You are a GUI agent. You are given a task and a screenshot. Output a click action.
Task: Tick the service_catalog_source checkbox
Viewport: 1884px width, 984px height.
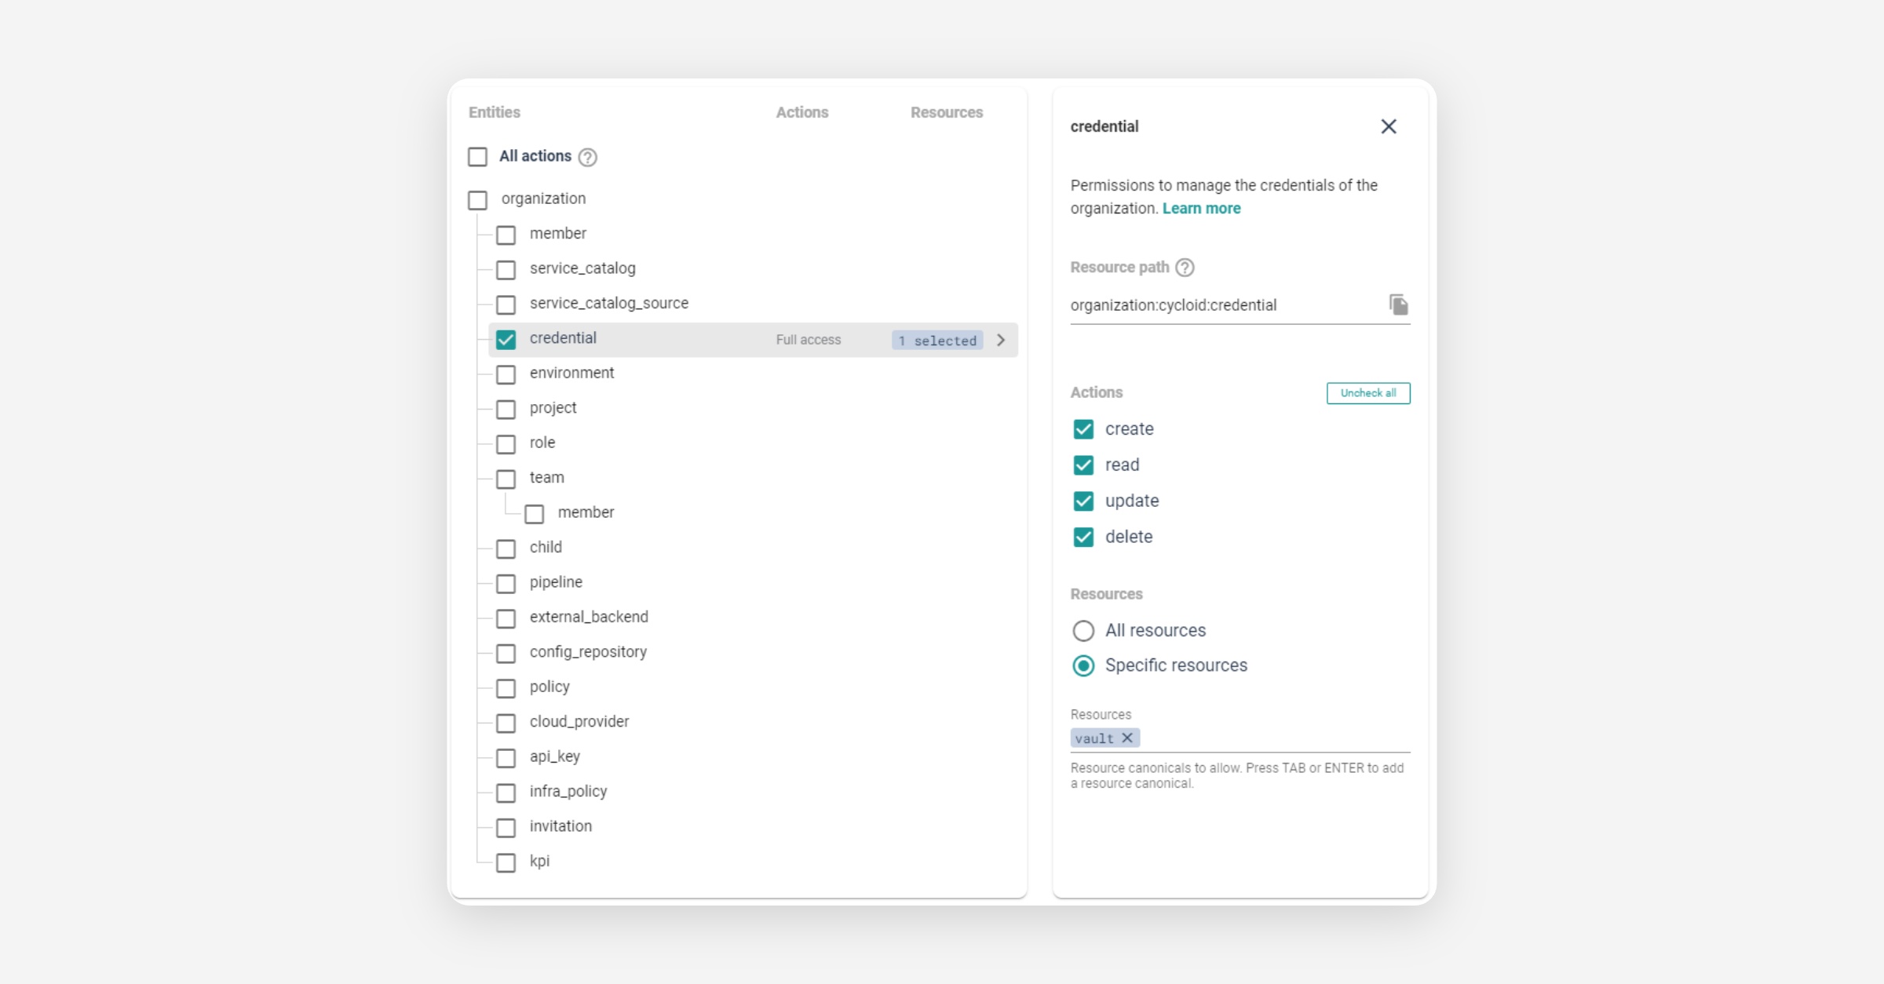506,304
